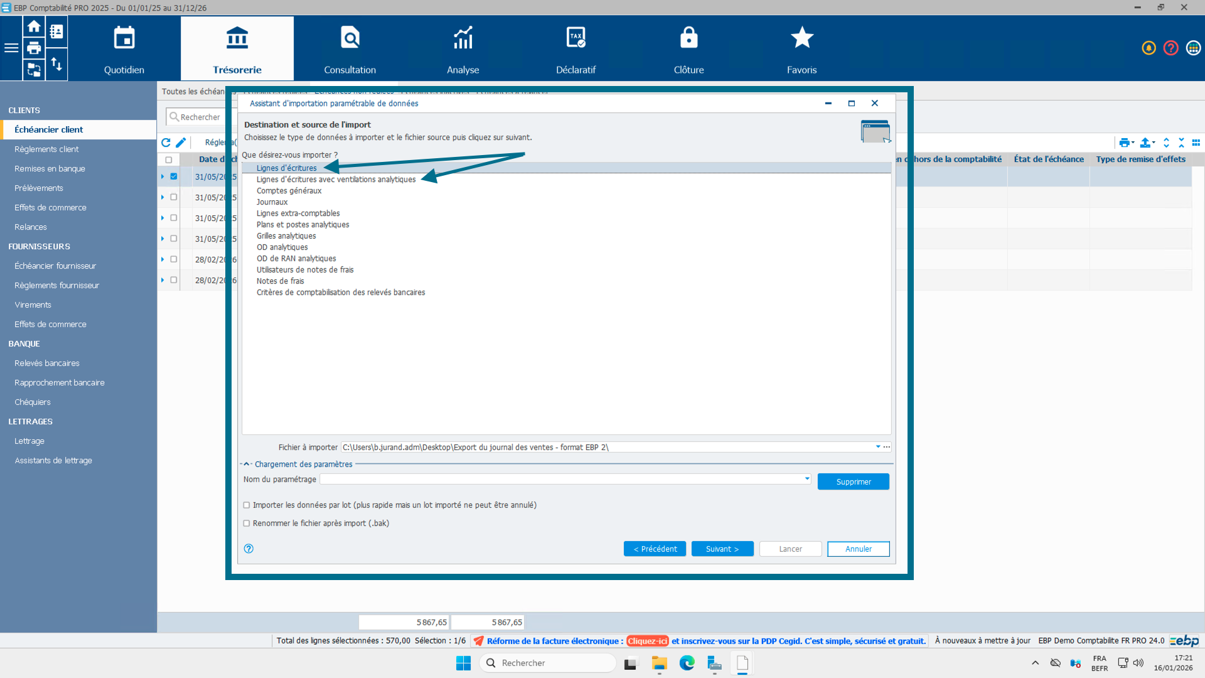Click the help question mark in dialog
The width and height of the screenshot is (1205, 678).
(x=249, y=549)
